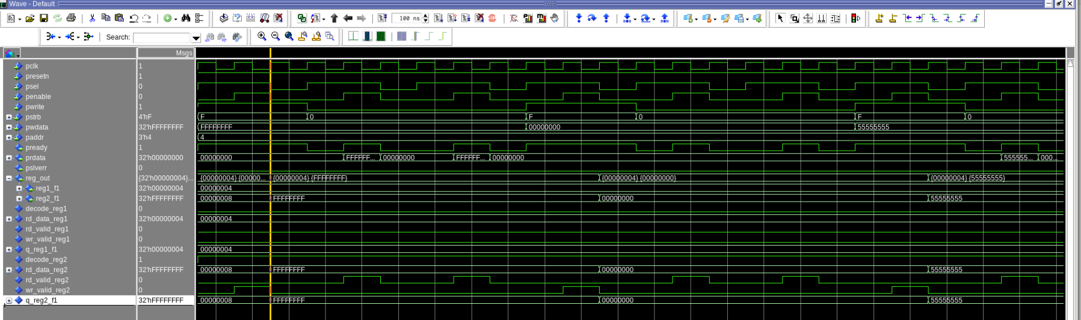Click the red Stop simulation icon
Viewport: 1081px width, 320px height.
(493, 19)
